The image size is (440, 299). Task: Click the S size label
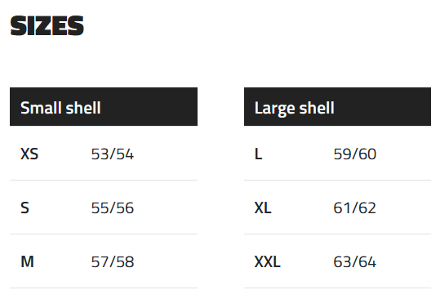tap(24, 208)
